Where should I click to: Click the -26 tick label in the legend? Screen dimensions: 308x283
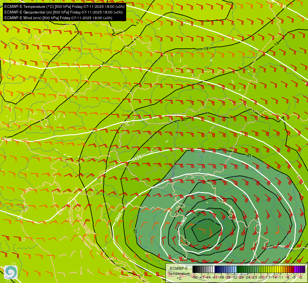click(248, 277)
